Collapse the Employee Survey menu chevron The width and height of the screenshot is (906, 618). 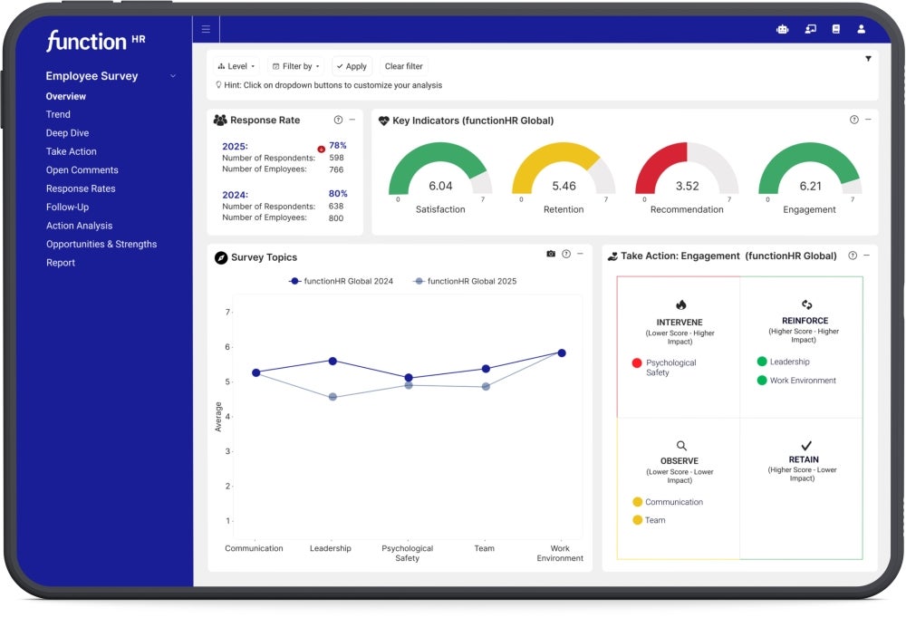(173, 76)
